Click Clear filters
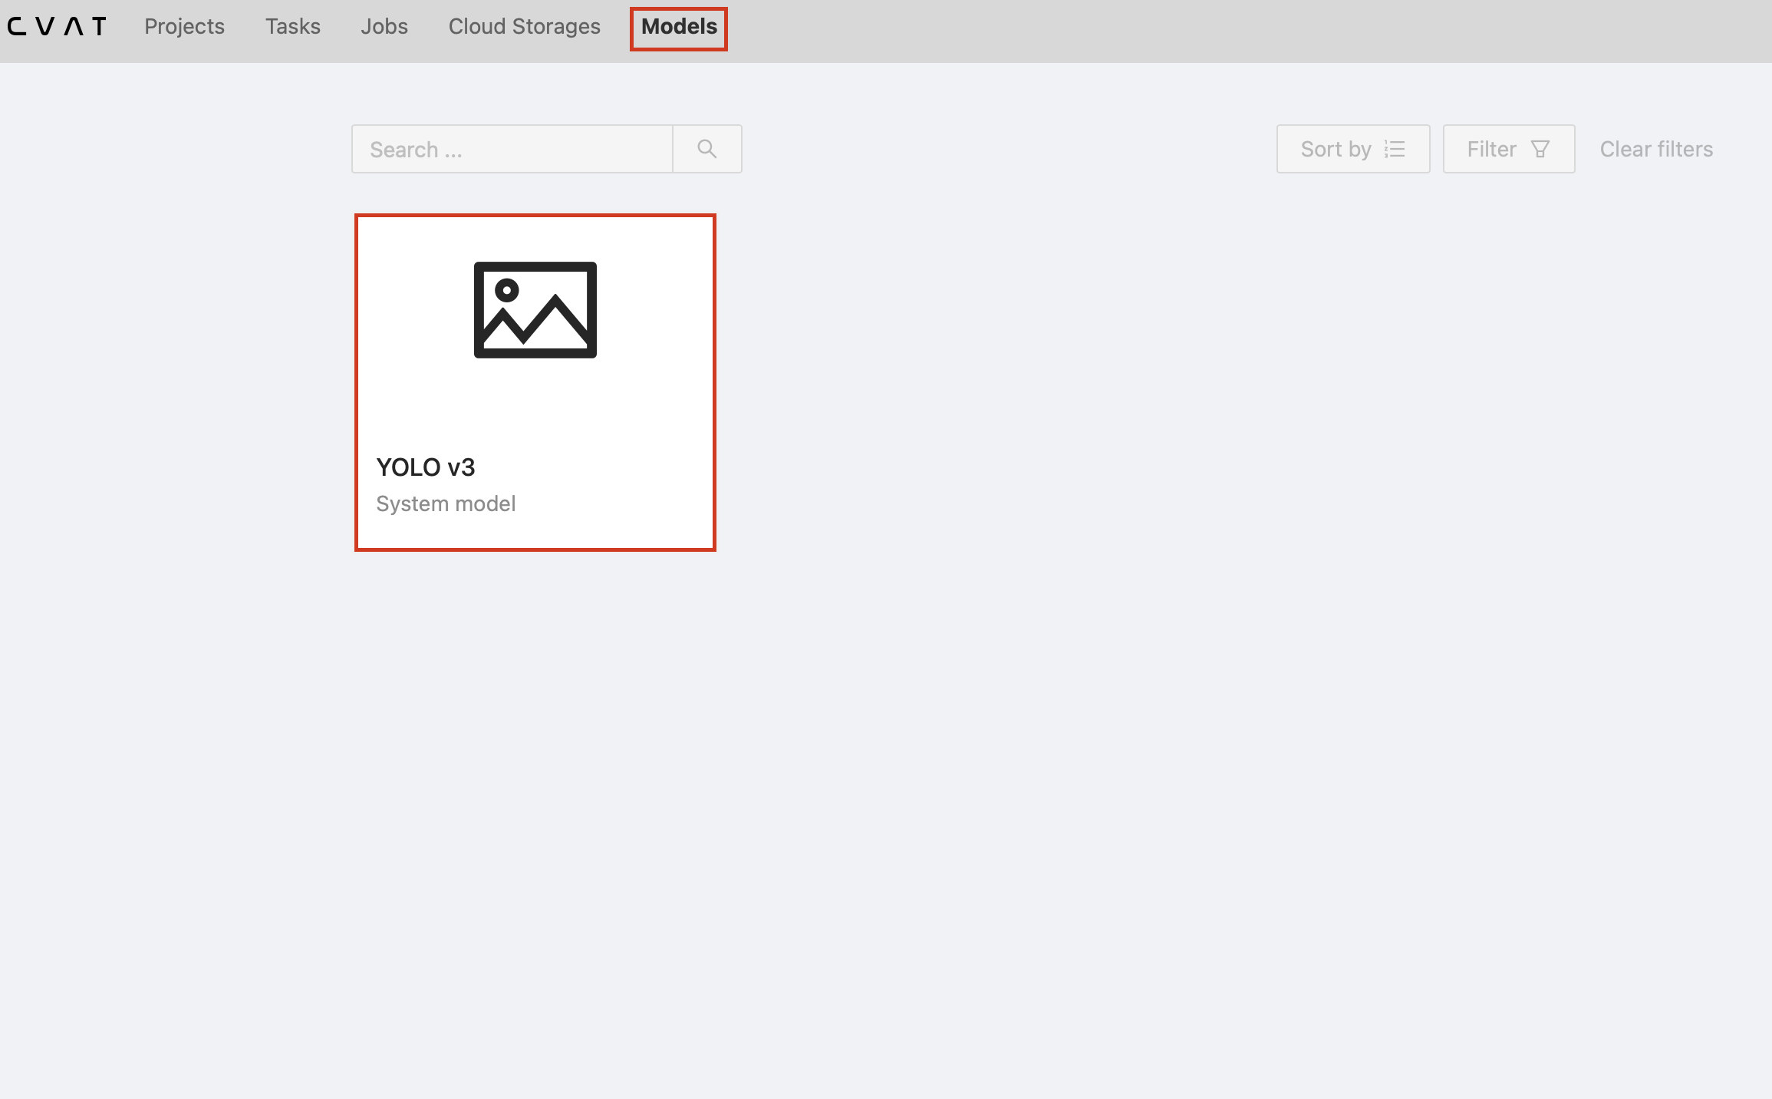Viewport: 1772px width, 1099px height. tap(1655, 149)
